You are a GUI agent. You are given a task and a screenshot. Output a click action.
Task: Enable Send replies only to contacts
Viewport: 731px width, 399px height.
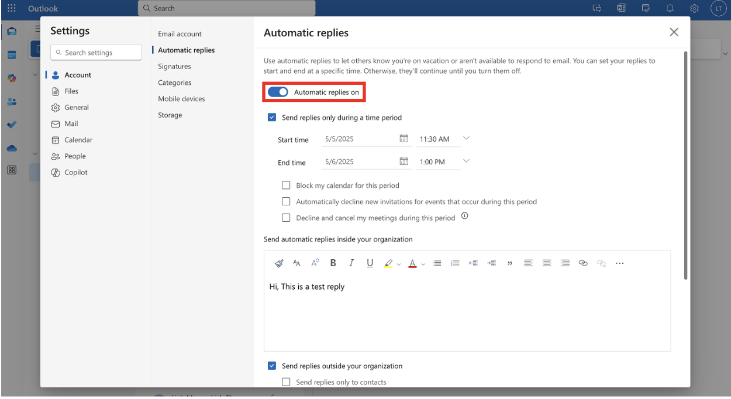tap(286, 382)
